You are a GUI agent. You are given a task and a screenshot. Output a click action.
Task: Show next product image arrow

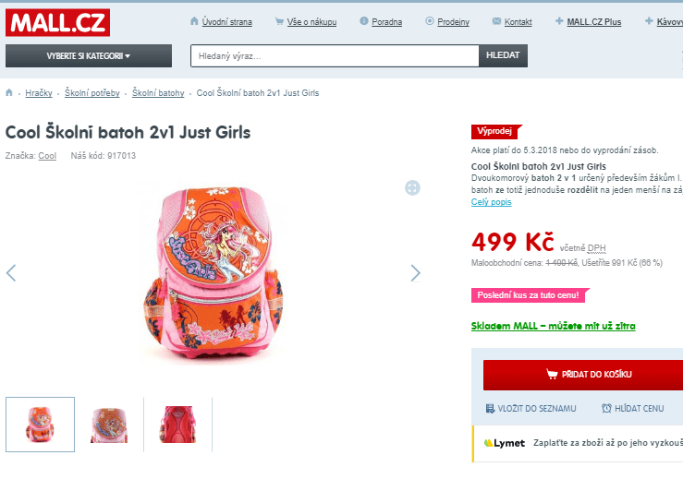416,273
